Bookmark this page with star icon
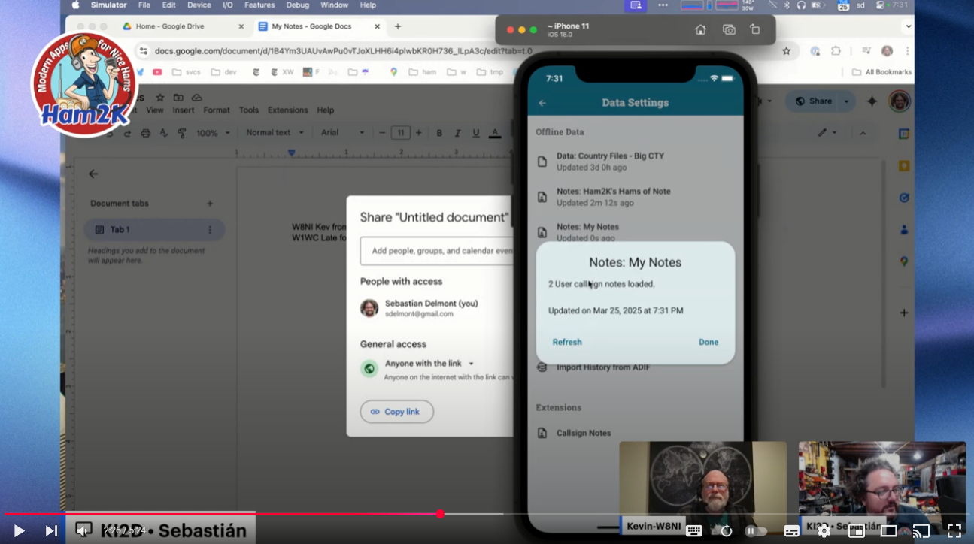Screen dimensions: 974x544 (787, 51)
